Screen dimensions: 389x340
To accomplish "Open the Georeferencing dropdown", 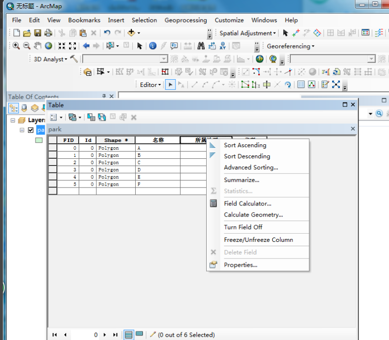I will click(x=290, y=46).
